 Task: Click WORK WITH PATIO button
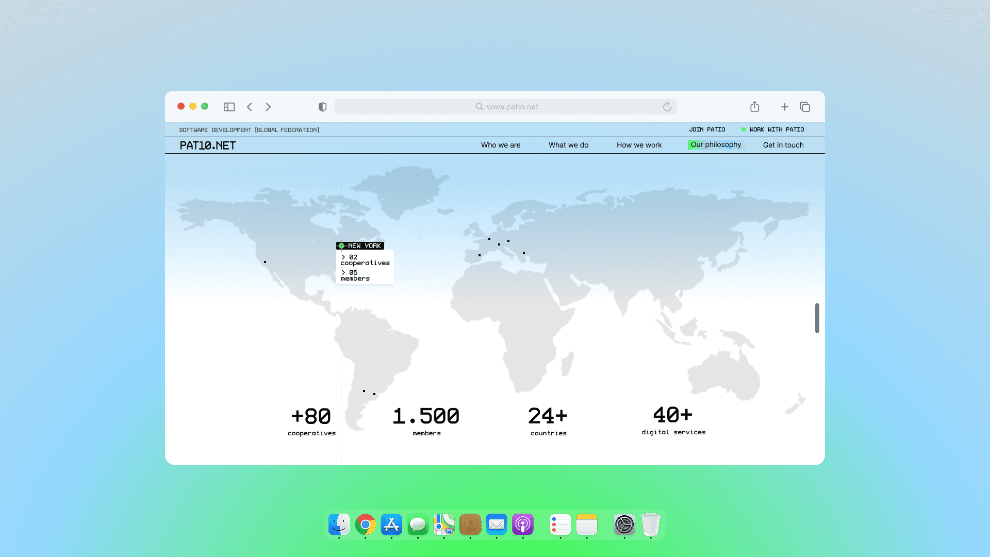[x=776, y=129]
